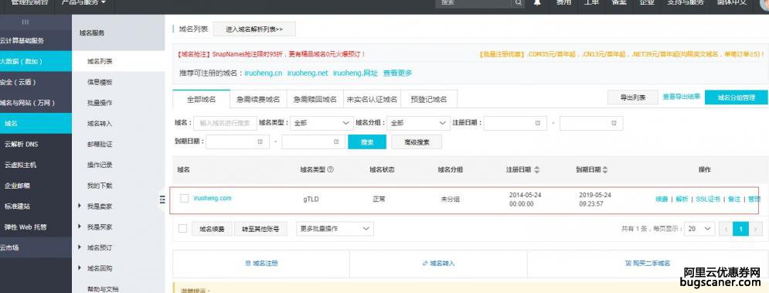Switch to the 全部域名 tab
This screenshot has width=769, height=293.
[202, 99]
